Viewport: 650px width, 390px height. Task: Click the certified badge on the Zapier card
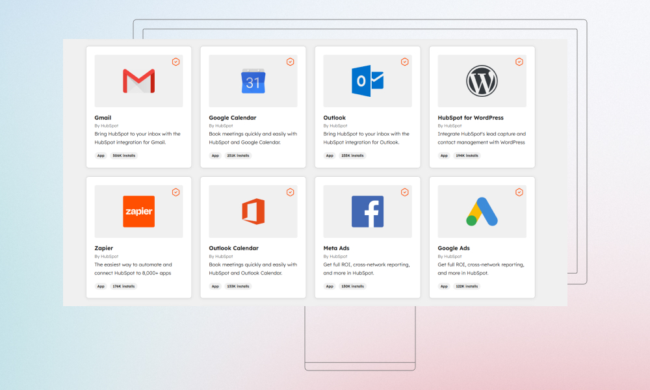[175, 192]
